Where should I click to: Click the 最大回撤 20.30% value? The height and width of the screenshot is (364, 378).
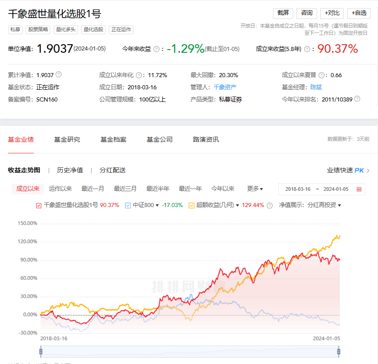coord(228,75)
